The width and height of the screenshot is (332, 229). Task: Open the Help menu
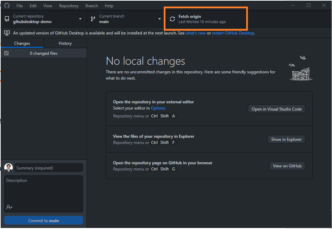[x=109, y=6]
